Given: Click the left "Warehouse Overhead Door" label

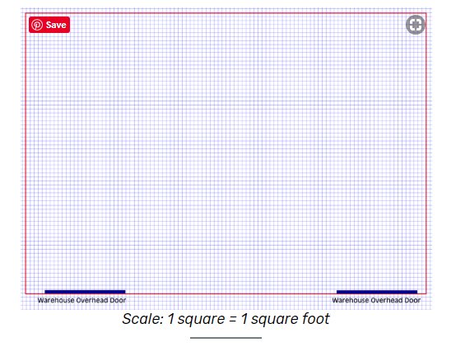Looking at the screenshot, I should (81, 300).
